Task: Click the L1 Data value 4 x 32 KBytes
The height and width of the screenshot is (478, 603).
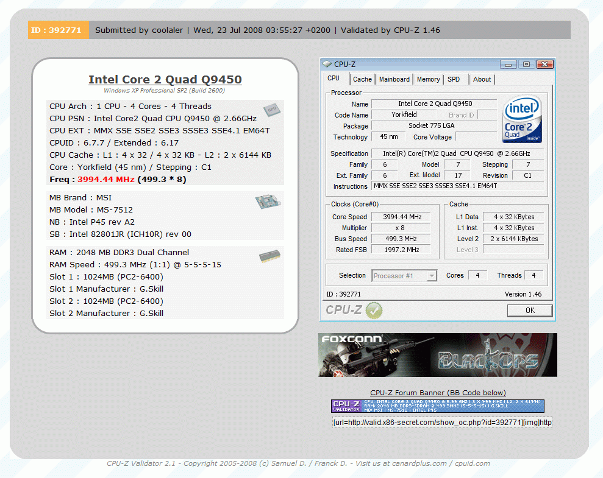Action: pos(514,217)
